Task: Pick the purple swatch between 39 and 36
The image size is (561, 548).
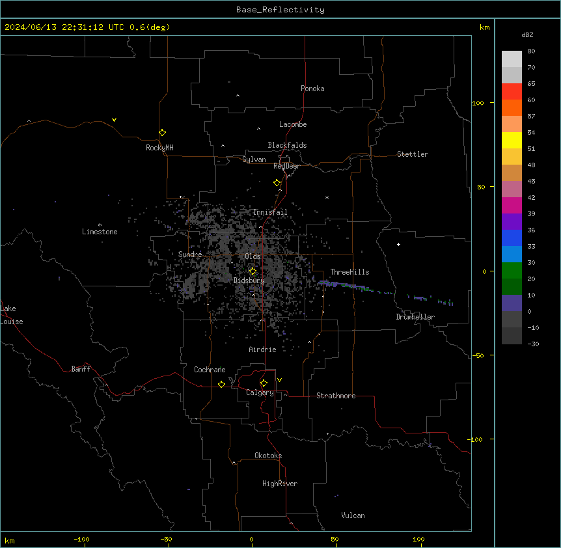Action: click(x=512, y=221)
